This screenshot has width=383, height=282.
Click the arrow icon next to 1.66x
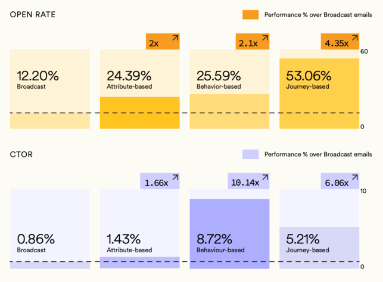coord(175,178)
